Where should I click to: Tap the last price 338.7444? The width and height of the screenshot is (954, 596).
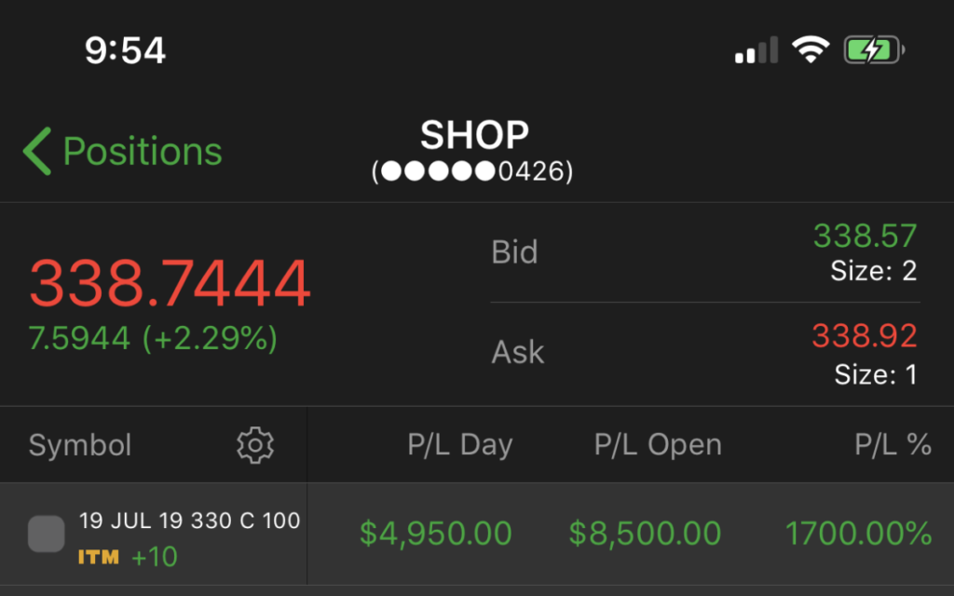tap(170, 284)
